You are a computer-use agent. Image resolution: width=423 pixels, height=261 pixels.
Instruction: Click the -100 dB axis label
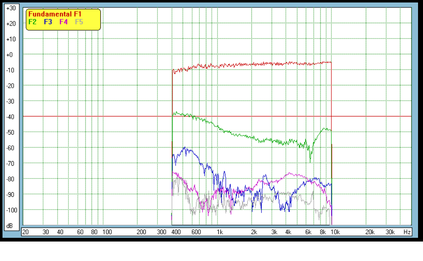pos(12,210)
